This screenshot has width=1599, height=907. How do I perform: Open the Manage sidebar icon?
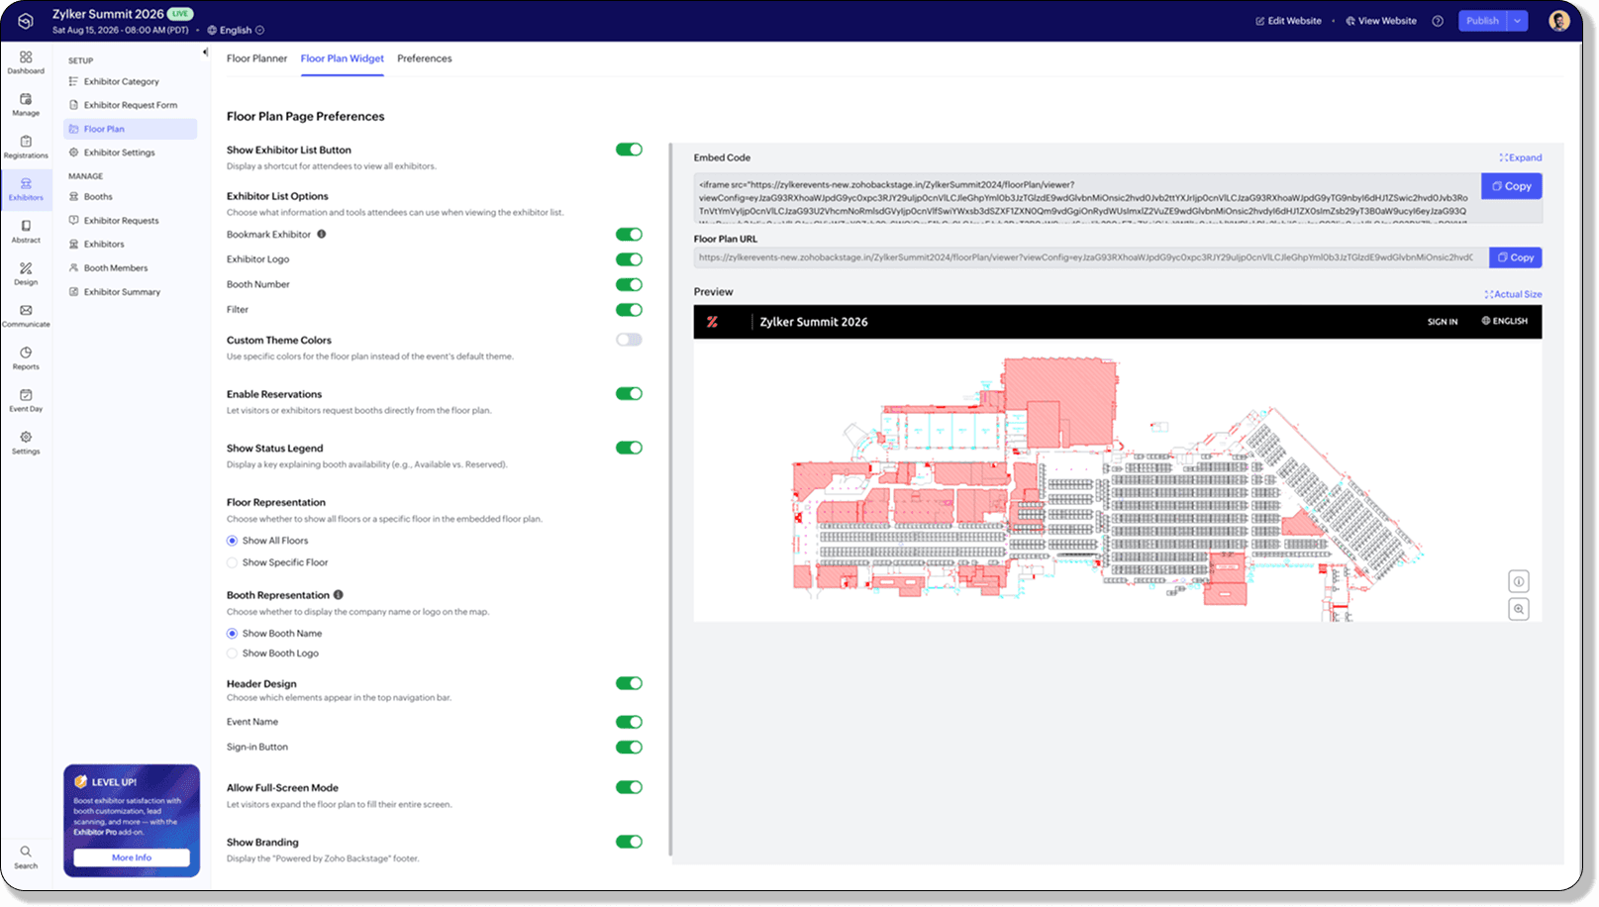tap(26, 105)
